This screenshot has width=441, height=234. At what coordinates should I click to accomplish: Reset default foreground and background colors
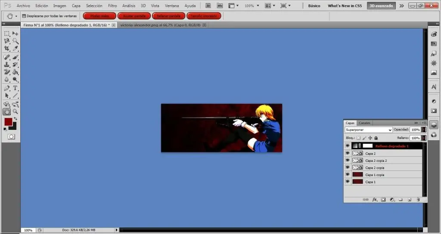[x=5, y=129]
